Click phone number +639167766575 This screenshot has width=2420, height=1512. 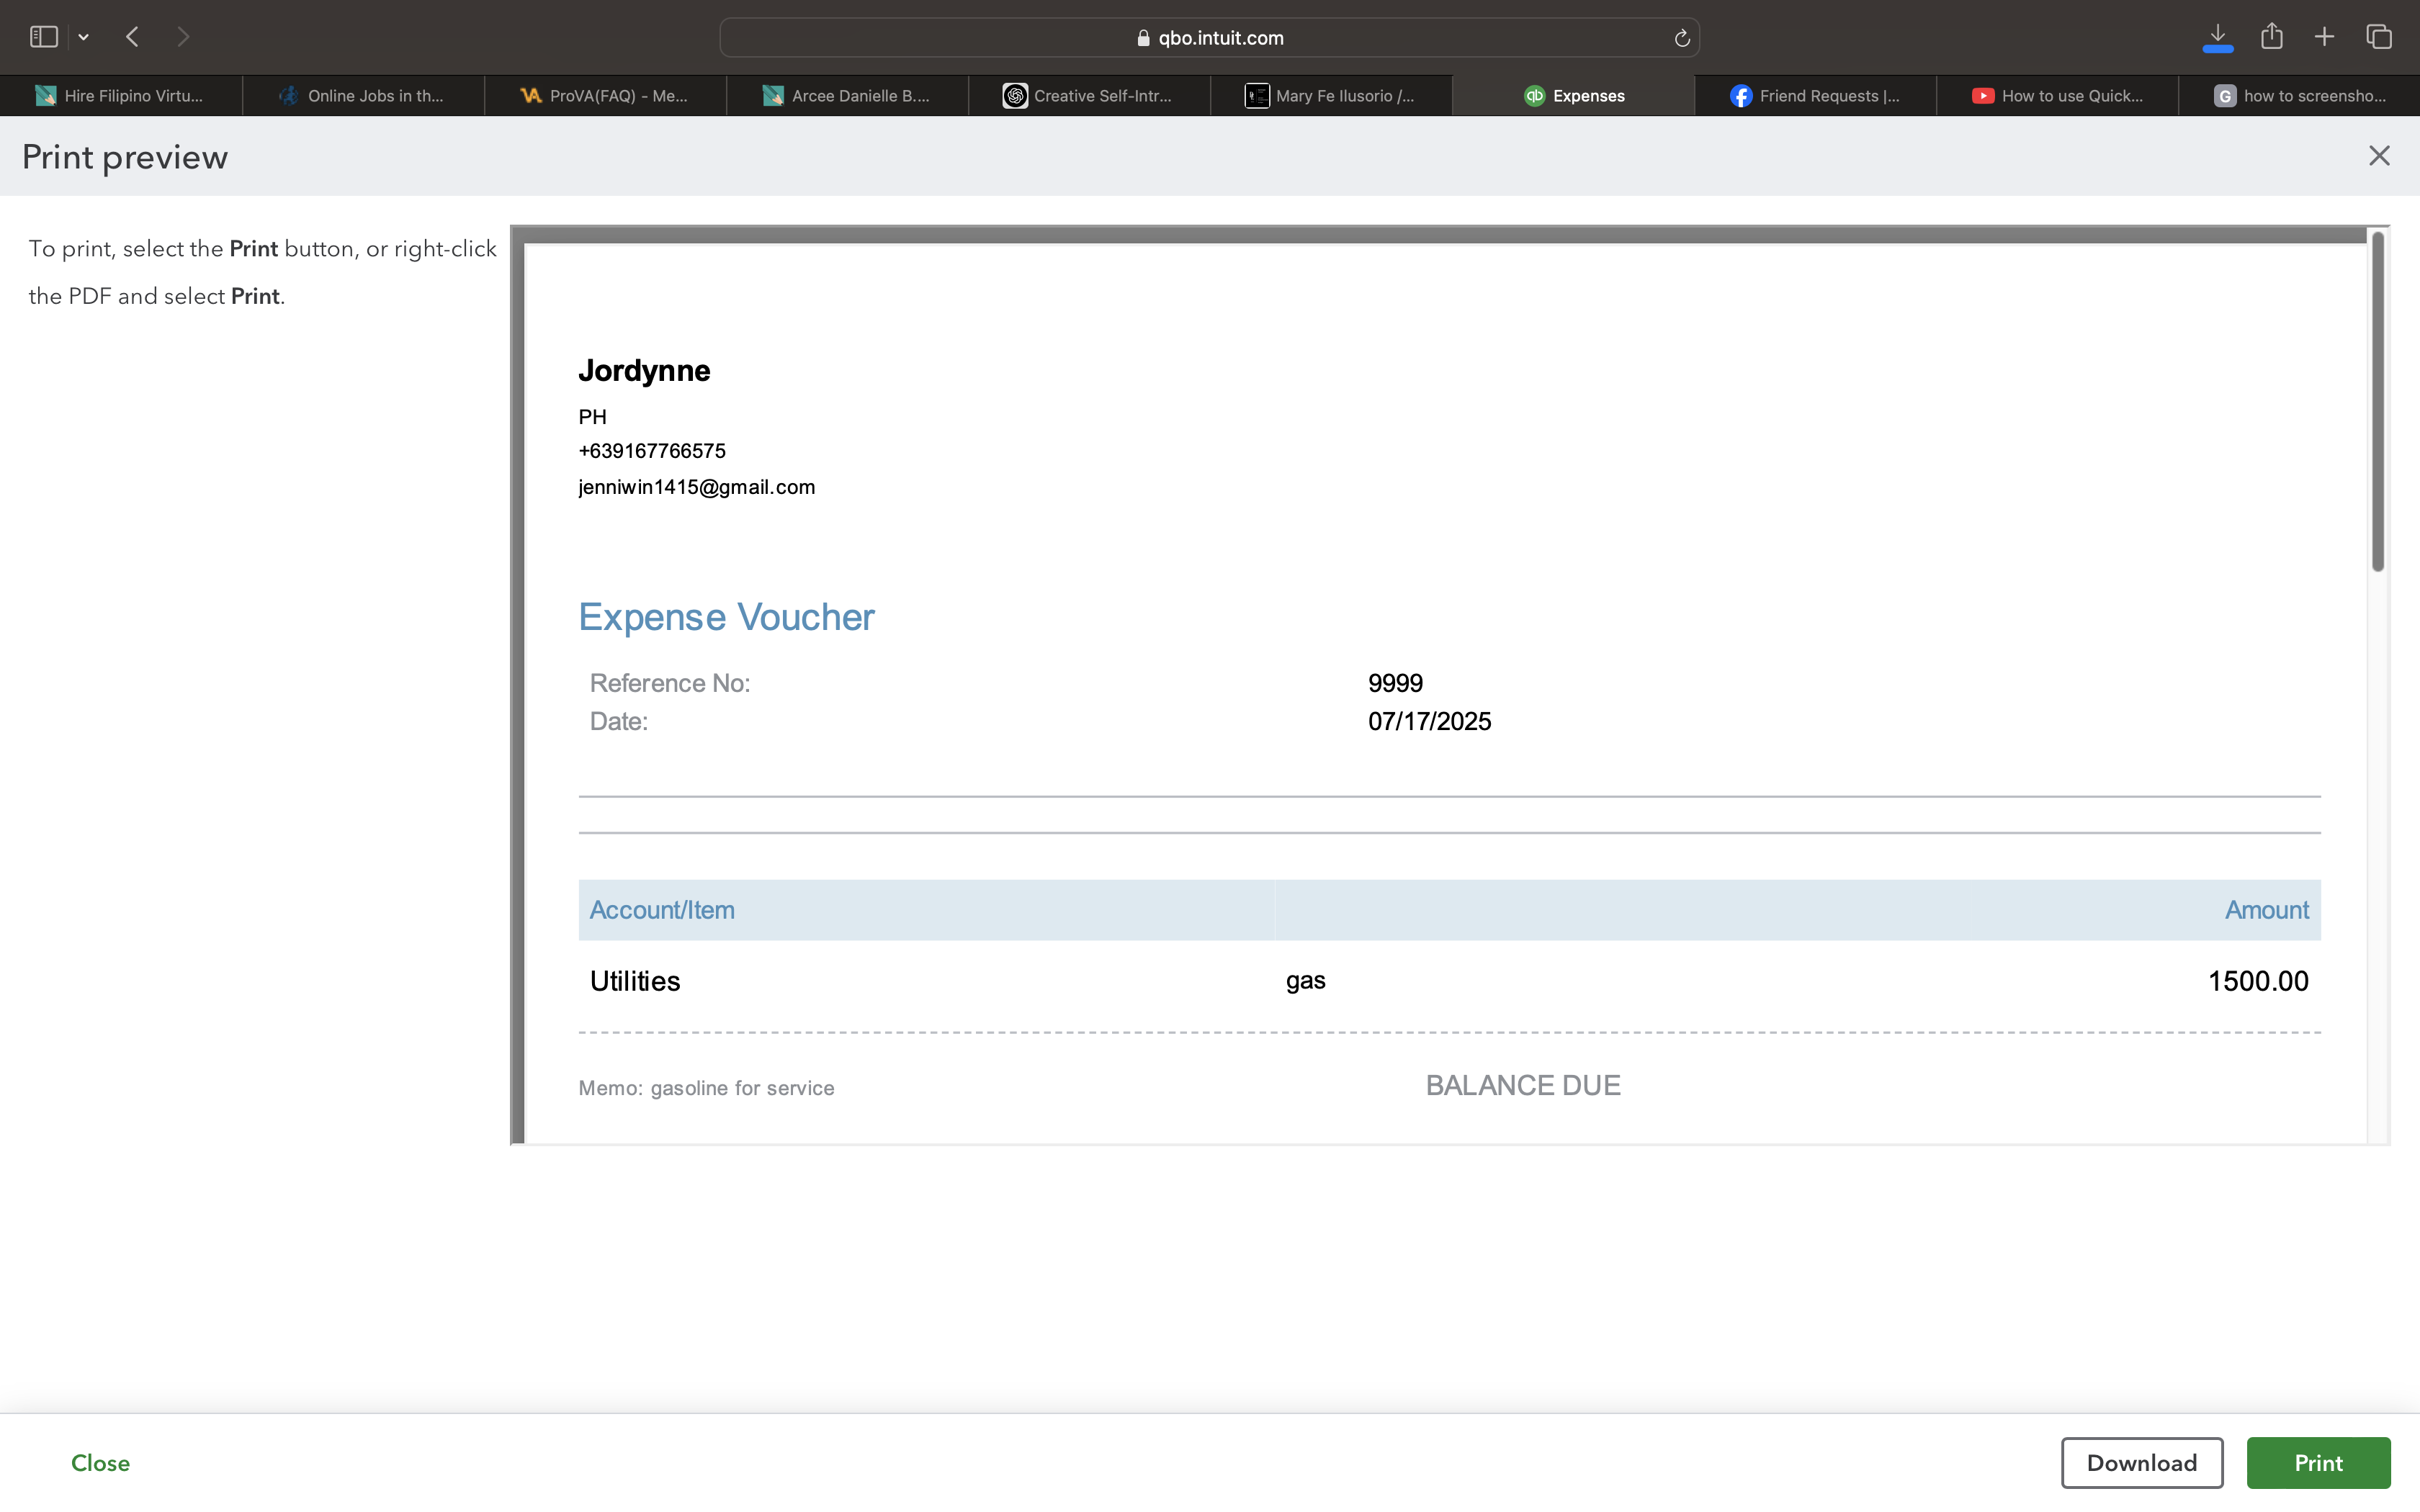coord(652,451)
